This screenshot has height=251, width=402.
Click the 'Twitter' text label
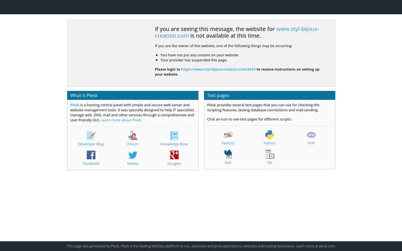(133, 164)
